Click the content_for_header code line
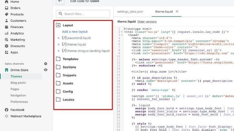Viewport: 234px width, 131px height. (154, 99)
